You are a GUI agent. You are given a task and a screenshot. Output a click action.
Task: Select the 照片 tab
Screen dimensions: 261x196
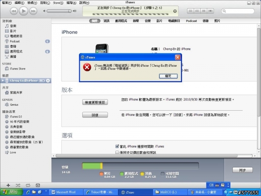tap(217, 21)
